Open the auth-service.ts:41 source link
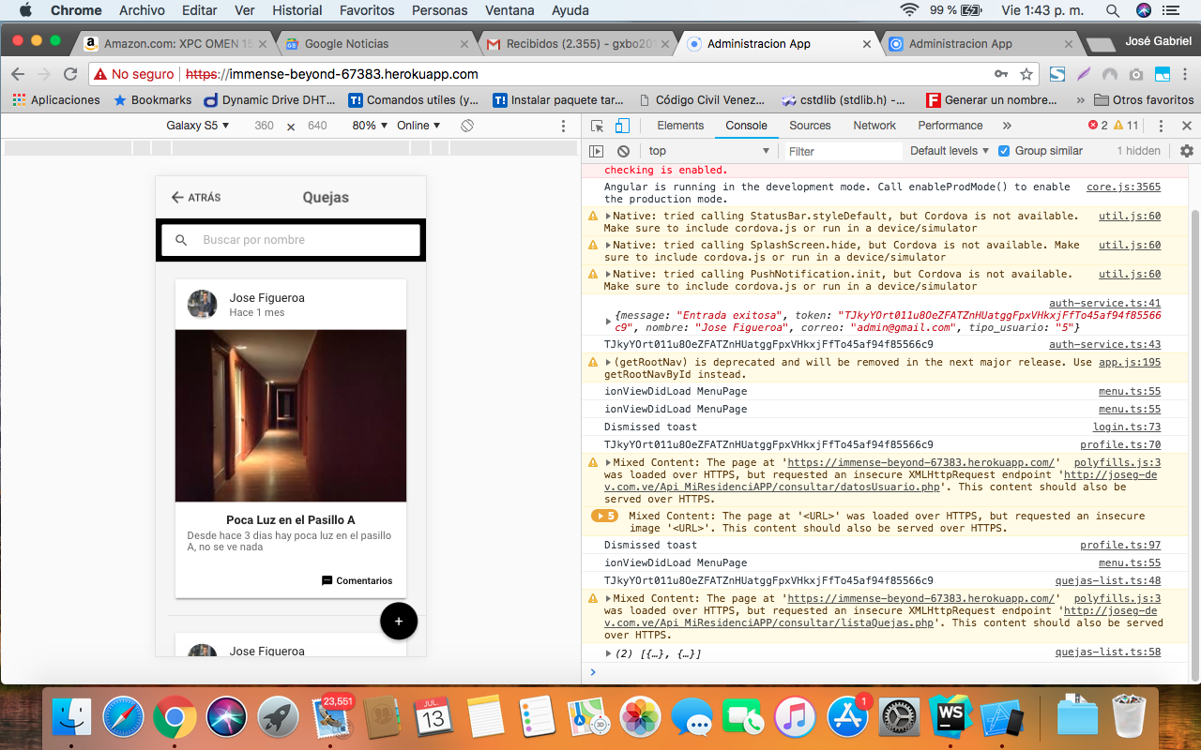The width and height of the screenshot is (1201, 750). [1104, 304]
